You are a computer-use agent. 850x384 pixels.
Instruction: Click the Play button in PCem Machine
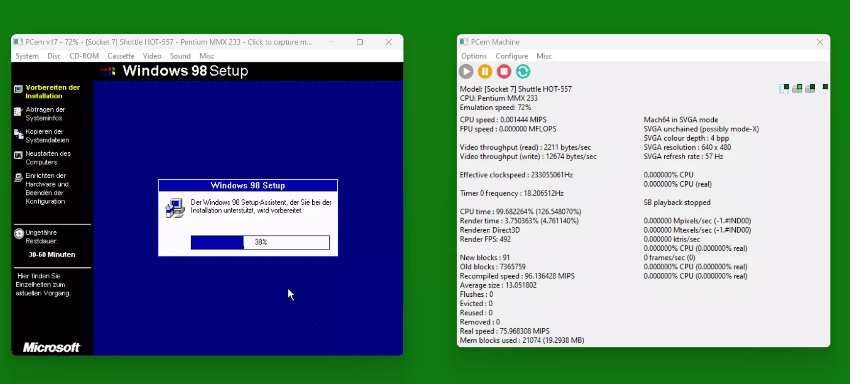pos(466,72)
